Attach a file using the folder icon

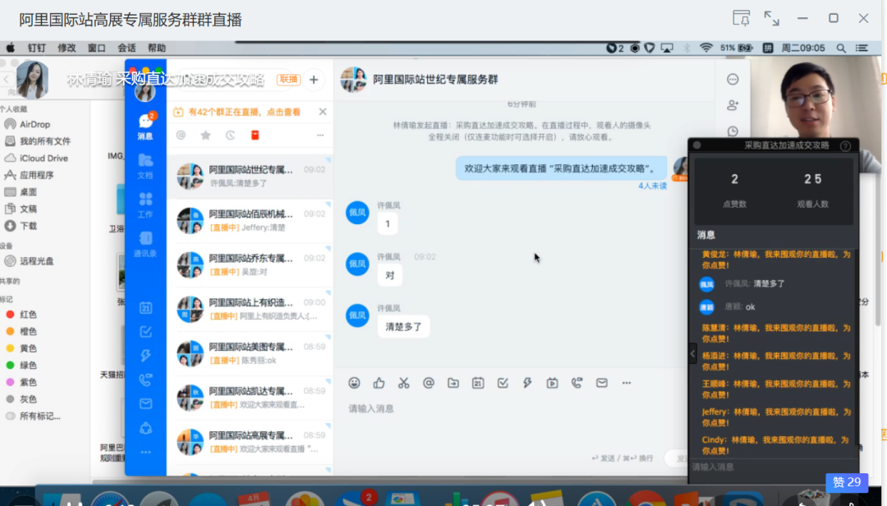(x=453, y=383)
